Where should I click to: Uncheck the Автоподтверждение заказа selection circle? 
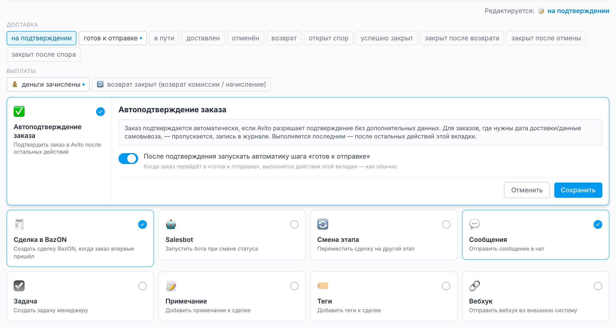click(x=100, y=112)
